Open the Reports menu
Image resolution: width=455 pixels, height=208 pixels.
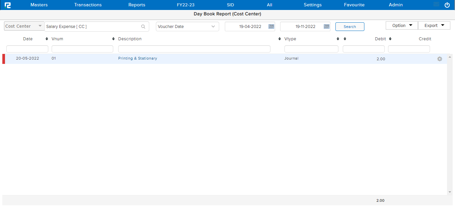tap(137, 5)
